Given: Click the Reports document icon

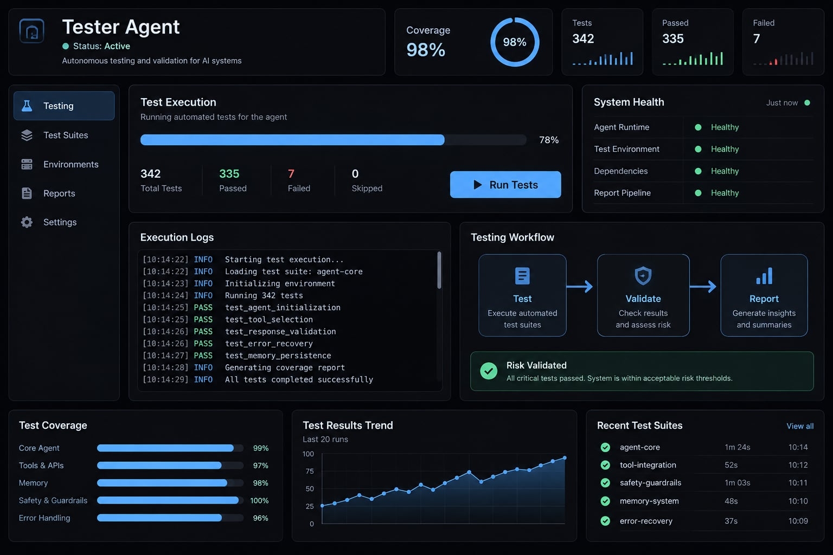Looking at the screenshot, I should pyautogui.click(x=27, y=193).
